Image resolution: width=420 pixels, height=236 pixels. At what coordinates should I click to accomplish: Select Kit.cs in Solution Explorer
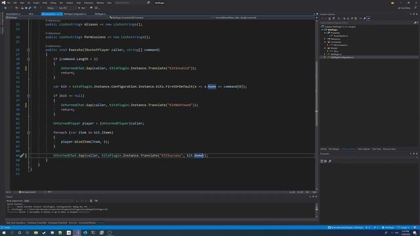pyautogui.click(x=336, y=51)
